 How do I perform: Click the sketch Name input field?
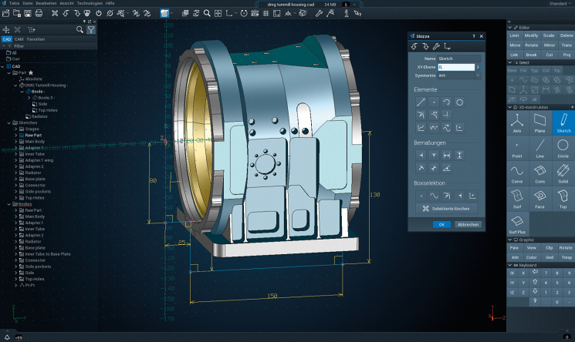(x=460, y=59)
